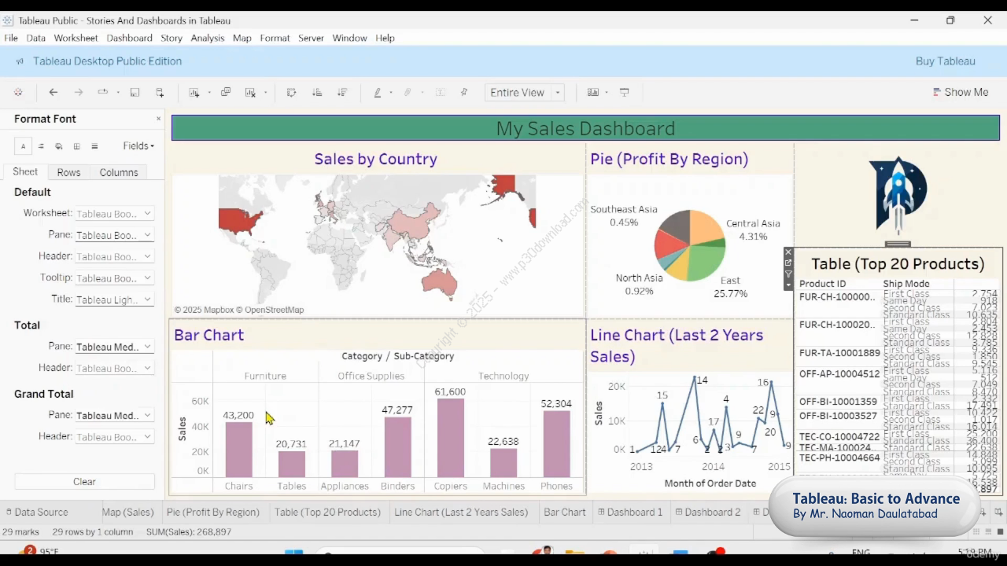The width and height of the screenshot is (1007, 566).
Task: Select the Borders format icon
Action: 77,146
